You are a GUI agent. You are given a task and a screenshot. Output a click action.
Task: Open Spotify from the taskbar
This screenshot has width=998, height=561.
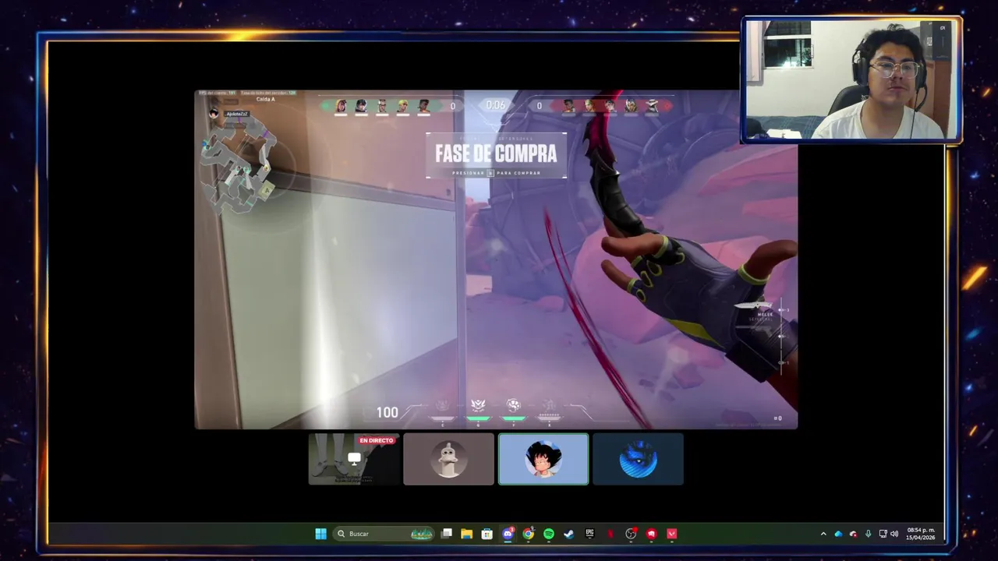(549, 534)
